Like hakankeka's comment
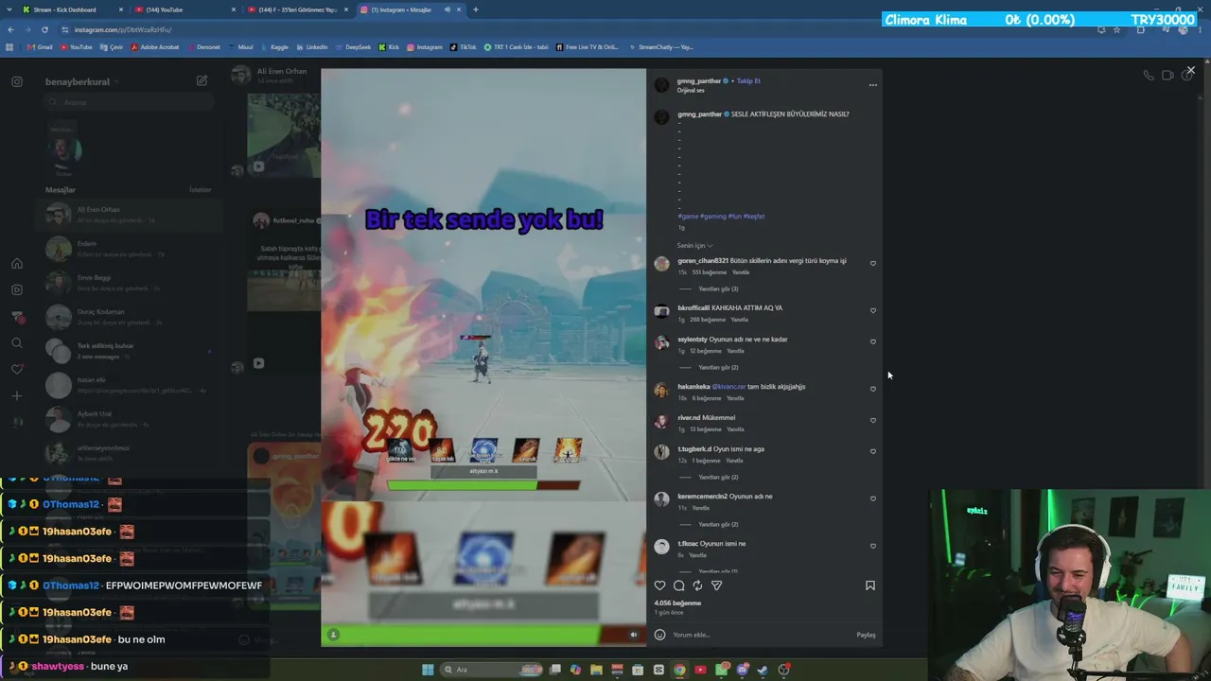The height and width of the screenshot is (681, 1211). point(873,389)
